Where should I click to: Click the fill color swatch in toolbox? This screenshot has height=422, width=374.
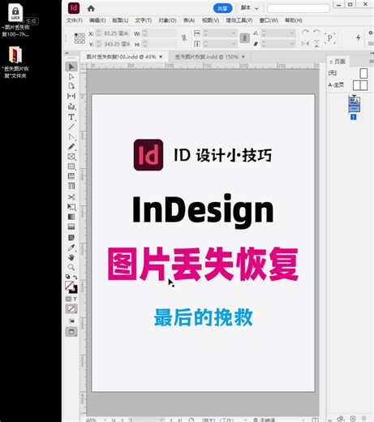coord(69,286)
